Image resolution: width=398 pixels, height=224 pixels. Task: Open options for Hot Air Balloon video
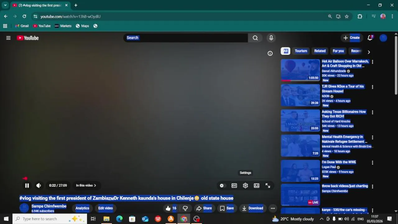pyautogui.click(x=373, y=62)
